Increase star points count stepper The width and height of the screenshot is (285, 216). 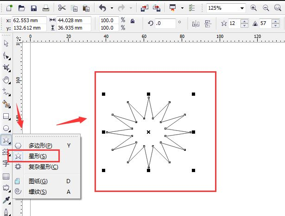point(244,22)
